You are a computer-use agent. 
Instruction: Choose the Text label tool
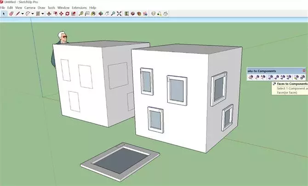click(x=87, y=14)
